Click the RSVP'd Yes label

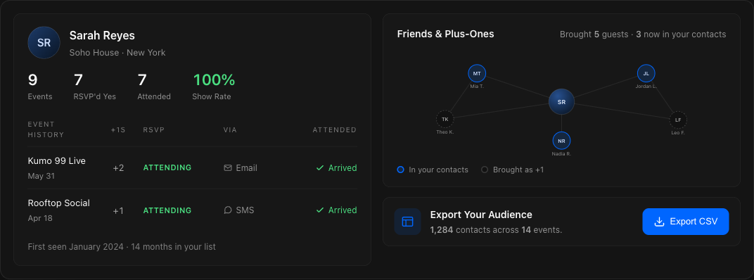(x=95, y=96)
